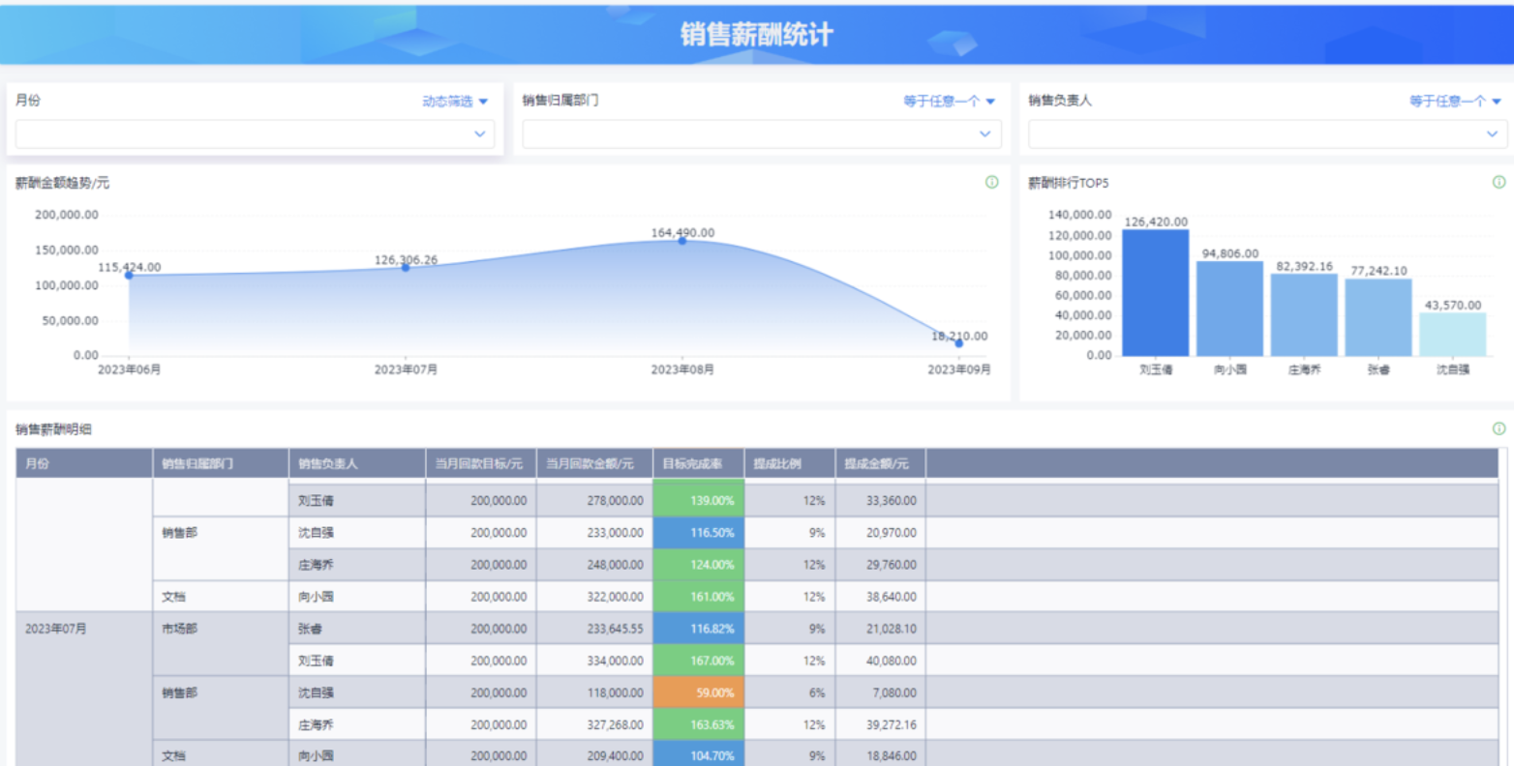1514x766 pixels.
Task: Click green 161.00% completion cell
Action: tap(698, 597)
